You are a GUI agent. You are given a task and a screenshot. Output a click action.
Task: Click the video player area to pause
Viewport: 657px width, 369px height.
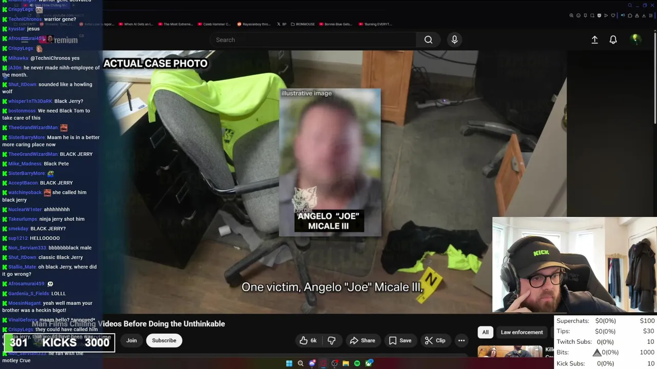(x=334, y=182)
